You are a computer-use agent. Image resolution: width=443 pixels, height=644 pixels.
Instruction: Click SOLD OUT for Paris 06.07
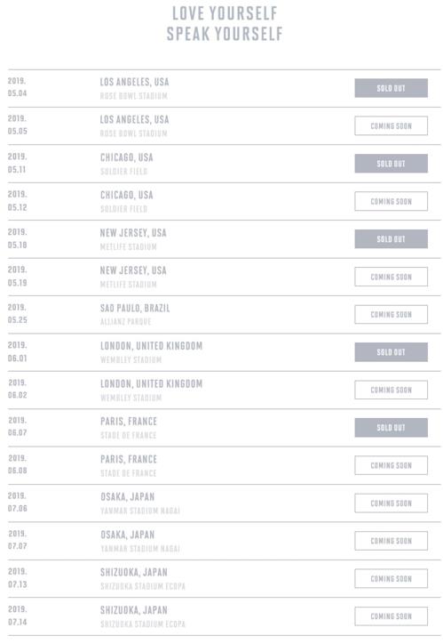click(x=391, y=428)
